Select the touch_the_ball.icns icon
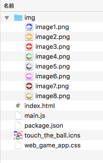Viewport: 103px width, 163px height. coord(18,135)
